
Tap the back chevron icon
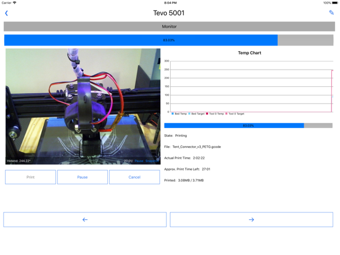coord(7,13)
